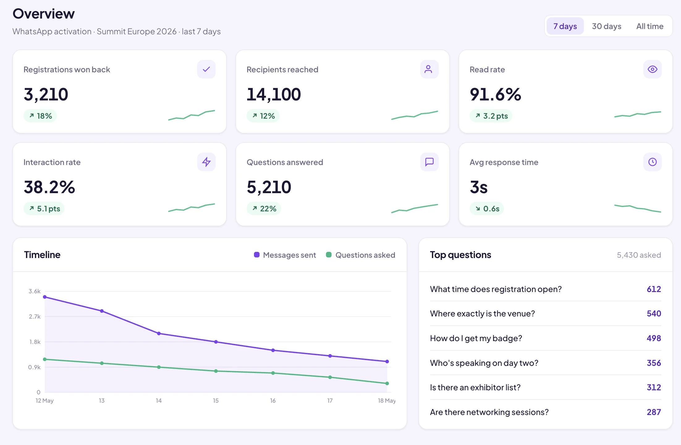681x445 pixels.
Task: Click the Overview page title
Action: pyautogui.click(x=44, y=14)
